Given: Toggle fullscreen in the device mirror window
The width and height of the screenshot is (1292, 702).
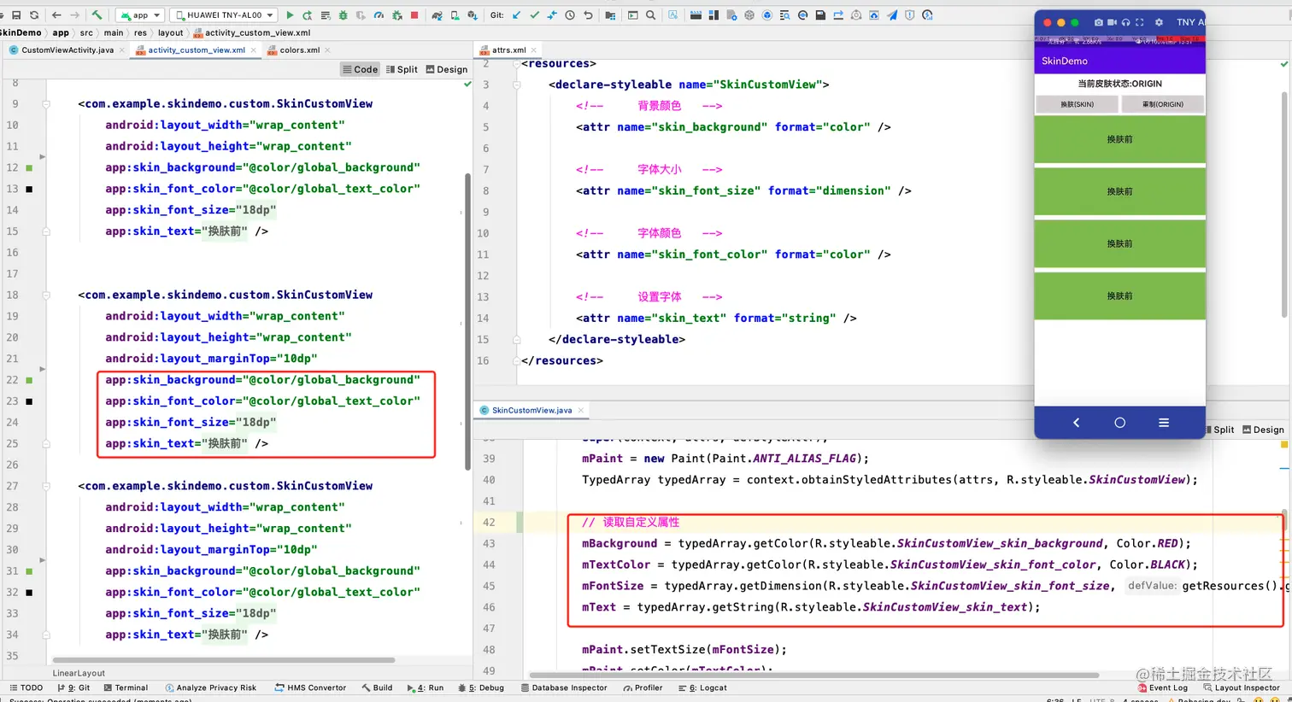Looking at the screenshot, I should [1139, 22].
